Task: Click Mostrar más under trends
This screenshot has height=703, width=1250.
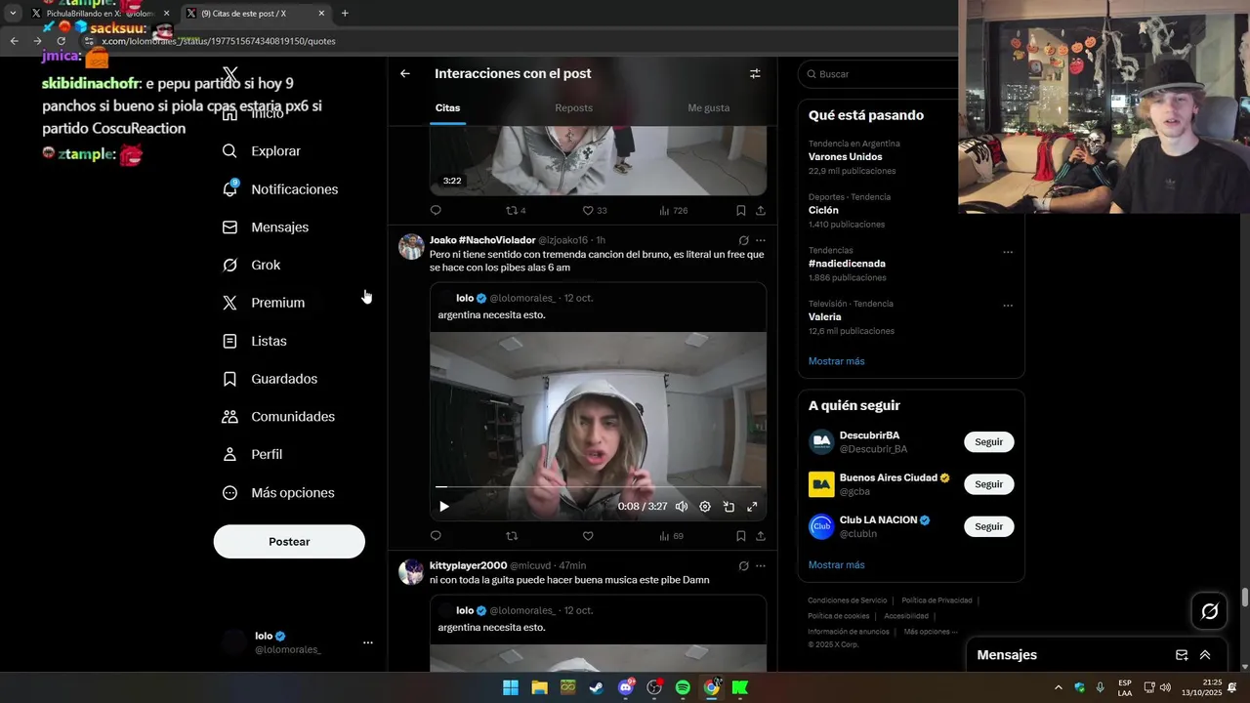Action: [x=836, y=361]
